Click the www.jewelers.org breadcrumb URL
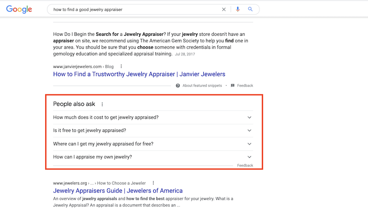The width and height of the screenshot is (368, 216). point(69,183)
